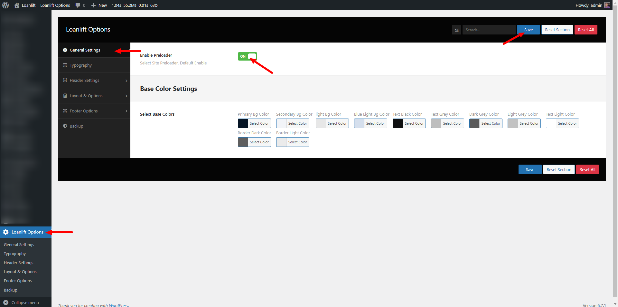This screenshot has height=307, width=618.
Task: Pick the Primary Bg Color swatch
Action: (x=243, y=123)
